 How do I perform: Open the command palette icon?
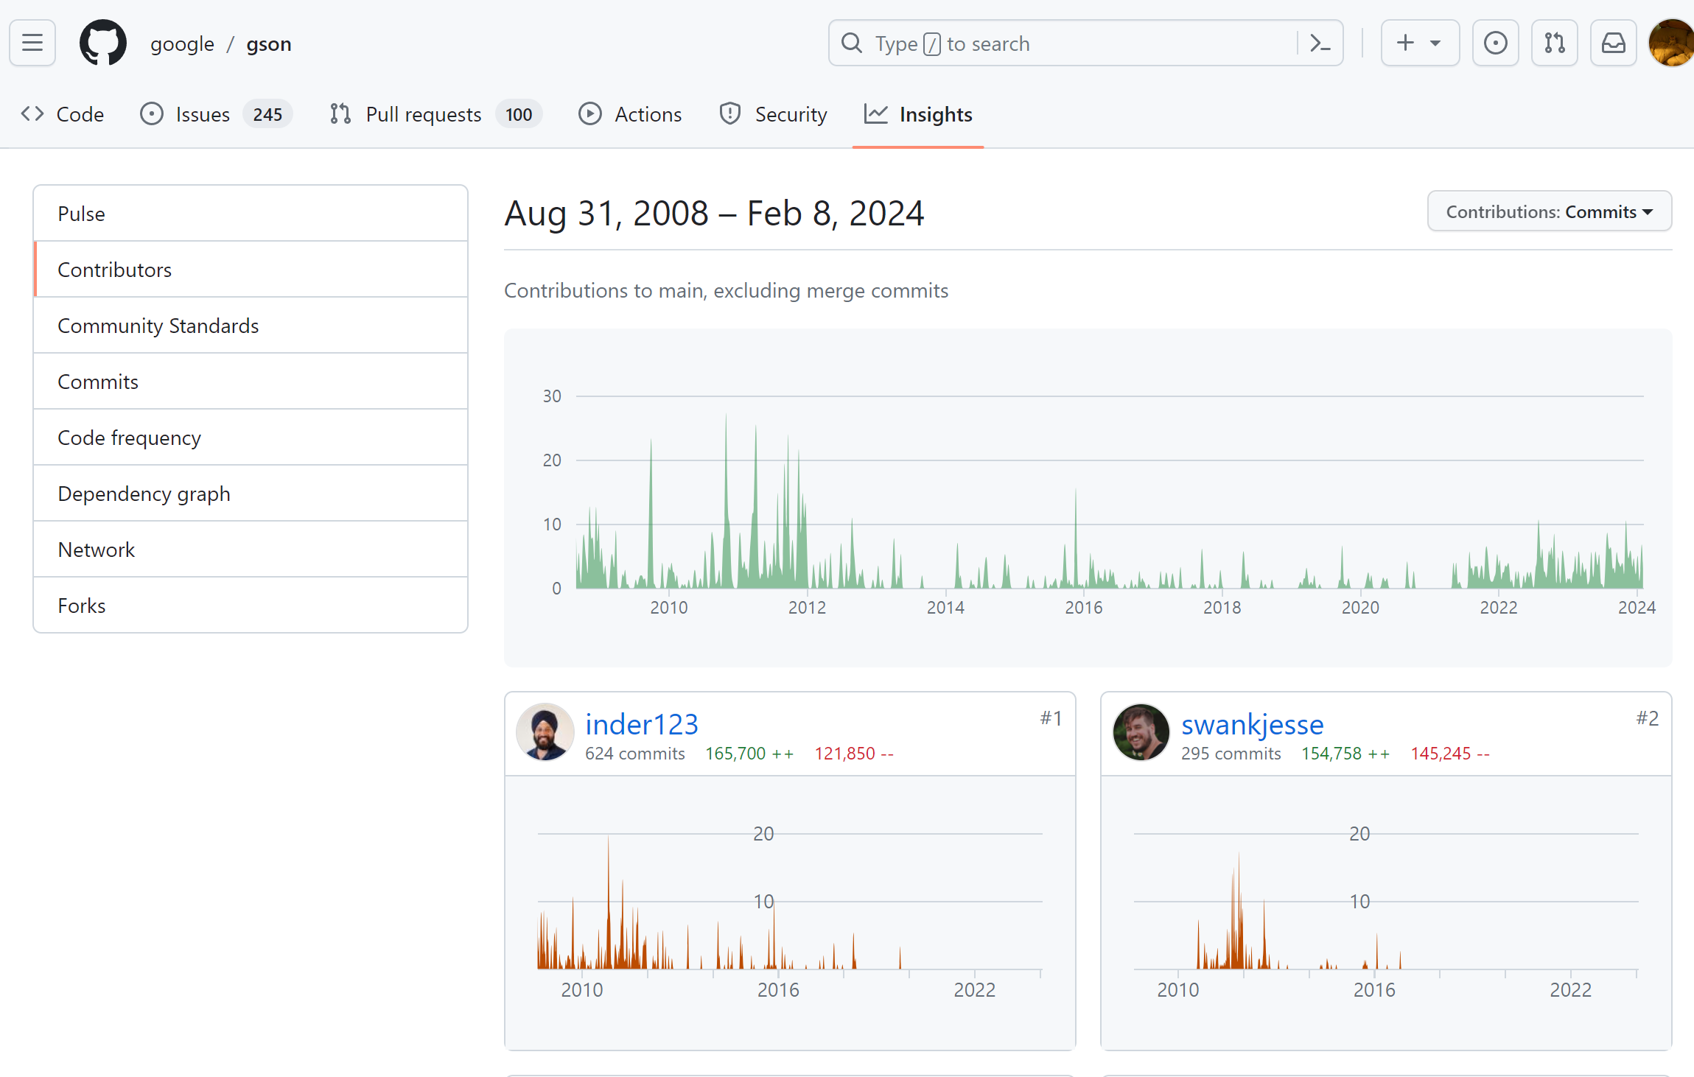coord(1320,43)
